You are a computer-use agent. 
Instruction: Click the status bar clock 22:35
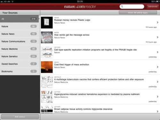[80, 1]
